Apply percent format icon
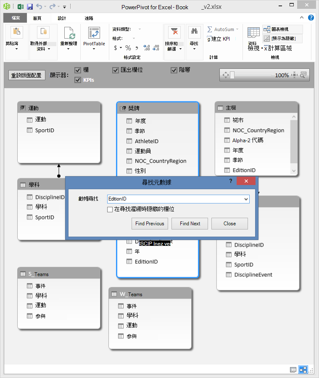 tap(128, 48)
